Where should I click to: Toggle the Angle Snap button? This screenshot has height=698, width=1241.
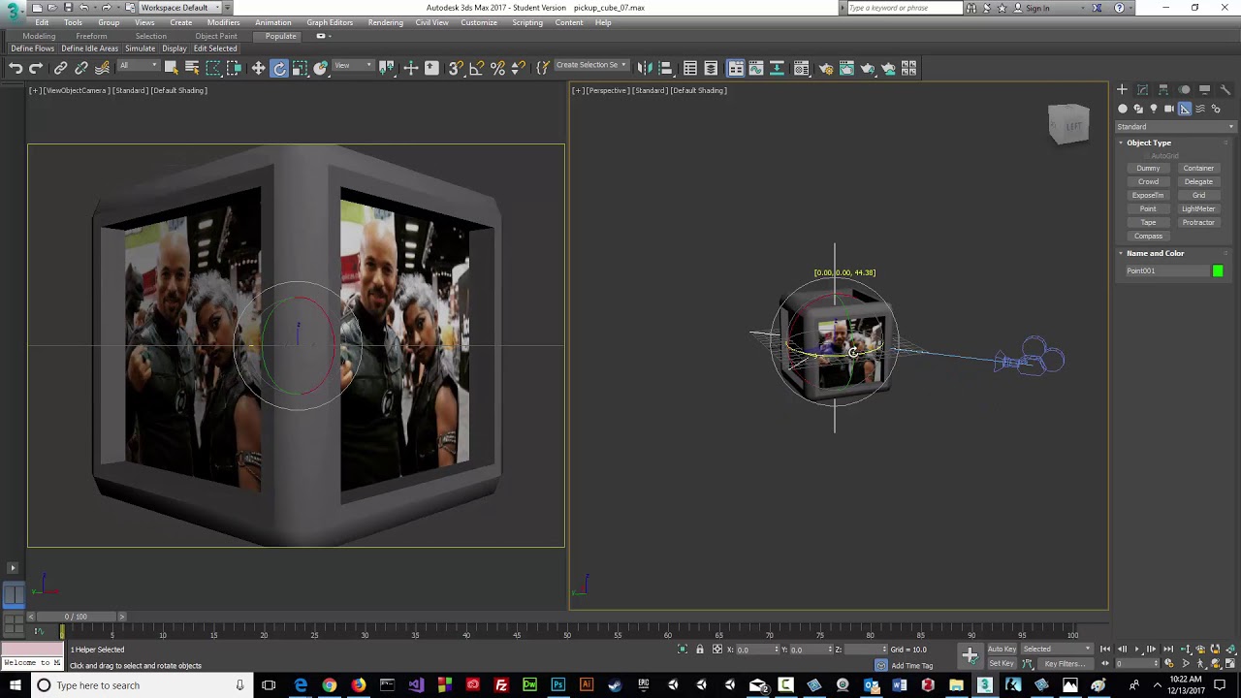pyautogui.click(x=476, y=68)
